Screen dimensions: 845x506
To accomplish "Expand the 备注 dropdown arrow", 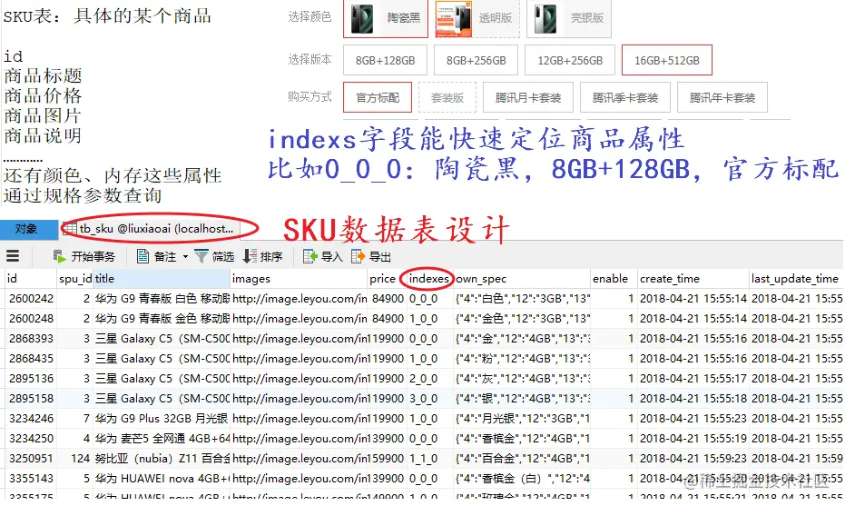I will pos(185,257).
